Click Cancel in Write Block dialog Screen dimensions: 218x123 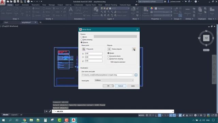pos(121,86)
